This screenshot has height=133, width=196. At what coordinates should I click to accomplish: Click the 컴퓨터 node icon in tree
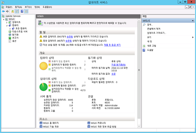pos(10,25)
